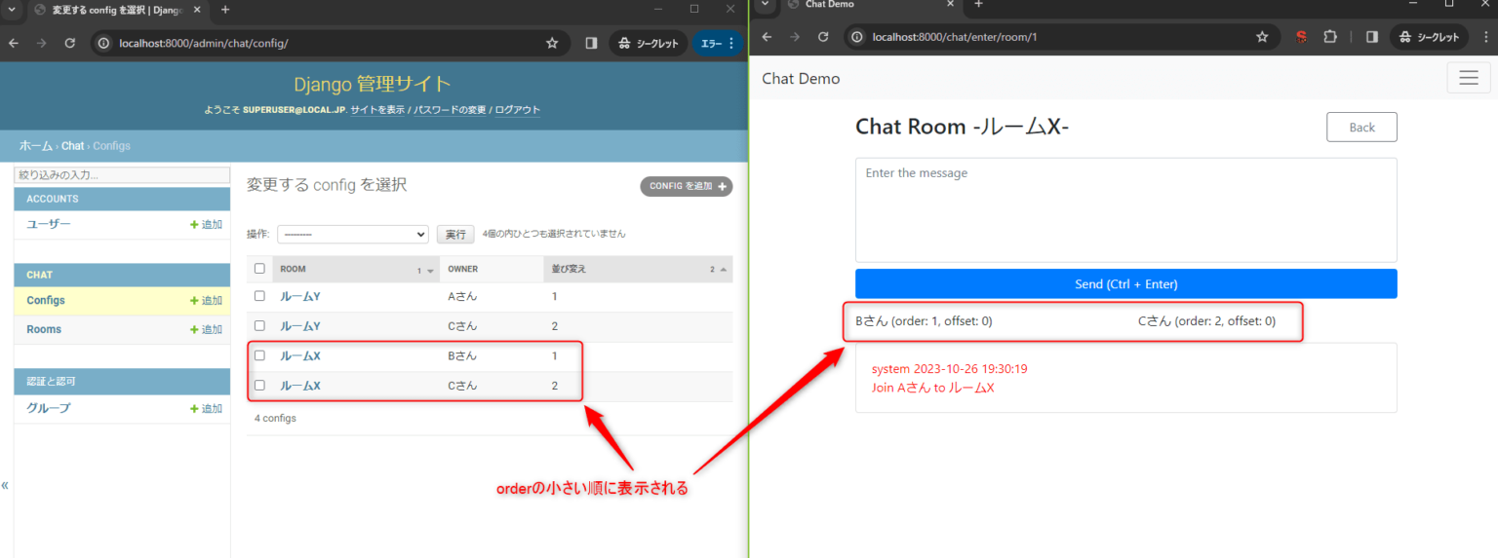
Task: Click the hamburger menu in Chat Demo navbar
Action: [x=1469, y=78]
